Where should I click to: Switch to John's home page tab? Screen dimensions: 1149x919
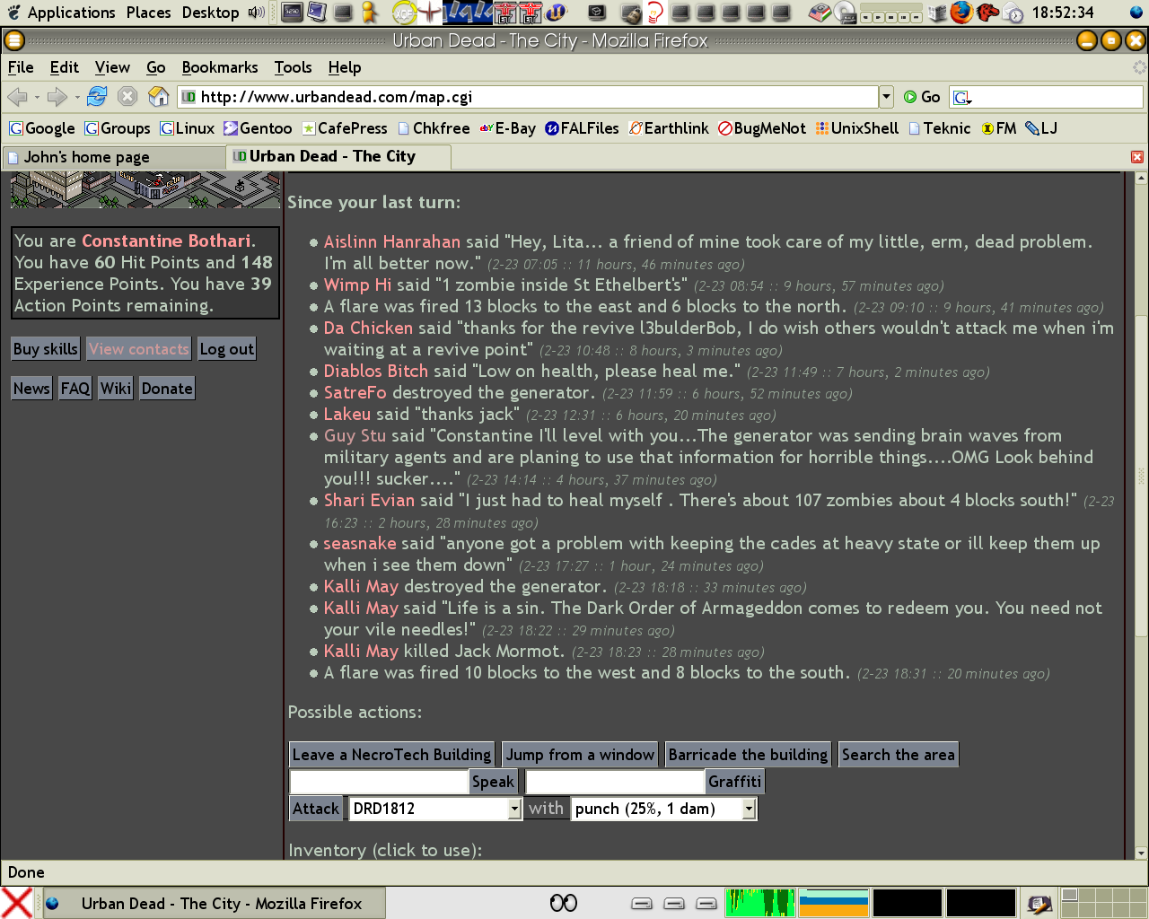[x=86, y=157]
